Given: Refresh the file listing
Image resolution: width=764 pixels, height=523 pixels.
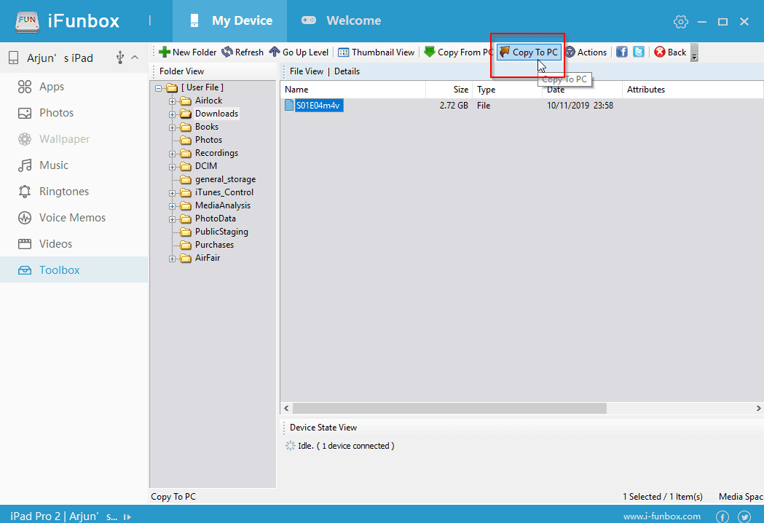Looking at the screenshot, I should [243, 52].
